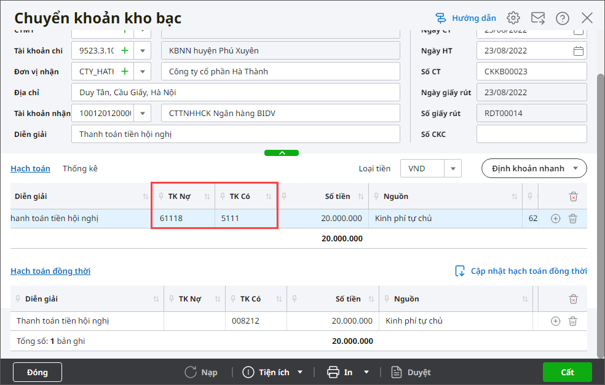Viewport: 605px width, 385px height.
Task: Edit the Địa chỉ field
Action: point(235,93)
